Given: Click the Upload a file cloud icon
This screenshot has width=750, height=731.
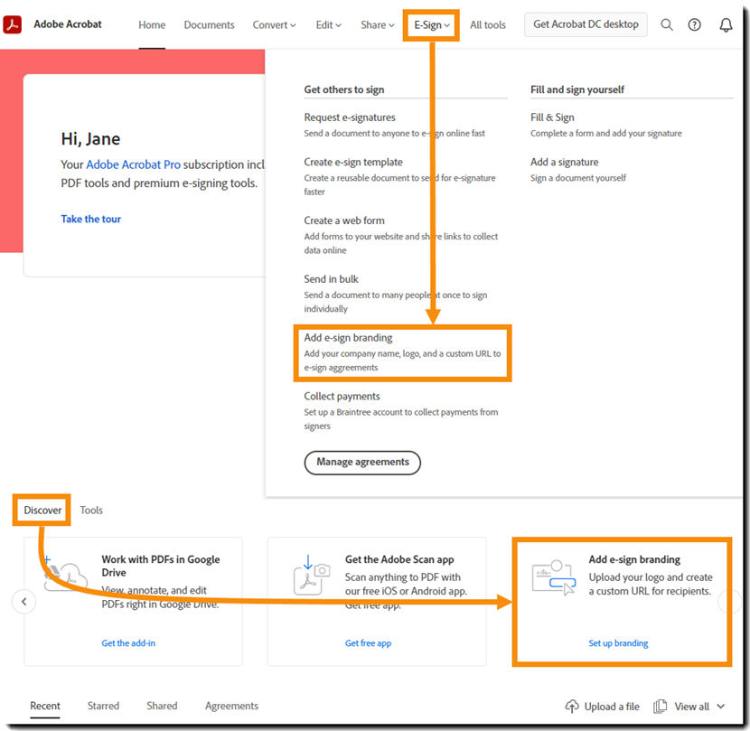Looking at the screenshot, I should 572,706.
